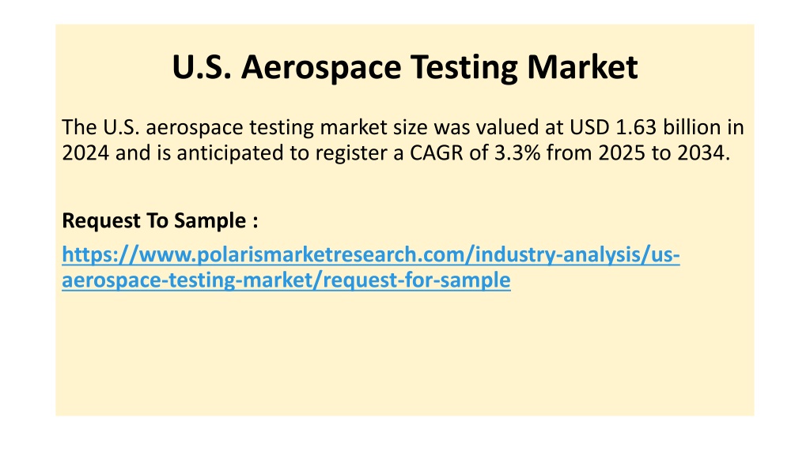Click the 'aerospace-testing-market/request-for-sample' link line
Viewport: 810px width, 455px height.
point(286,280)
